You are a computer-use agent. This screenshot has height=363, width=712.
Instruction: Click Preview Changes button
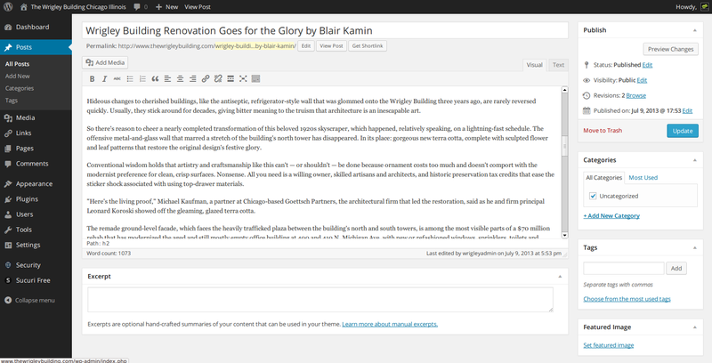671,49
